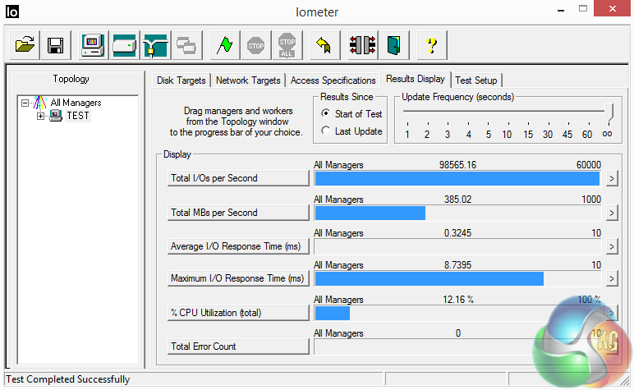
Task: Start new manager computer icon
Action: pos(94,45)
